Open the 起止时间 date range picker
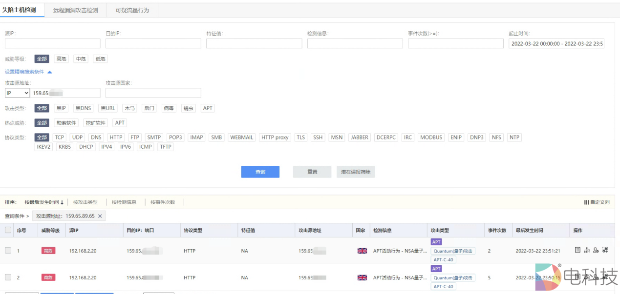Screen dimensions: 620x294 [x=556, y=44]
